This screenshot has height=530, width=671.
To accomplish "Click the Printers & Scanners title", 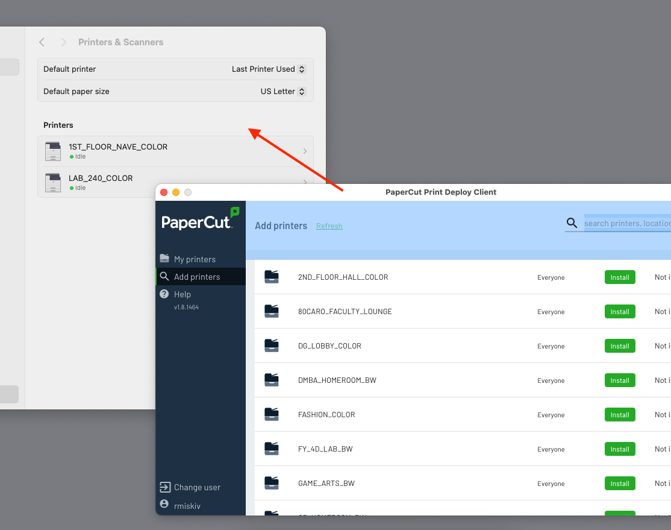I will coord(120,42).
